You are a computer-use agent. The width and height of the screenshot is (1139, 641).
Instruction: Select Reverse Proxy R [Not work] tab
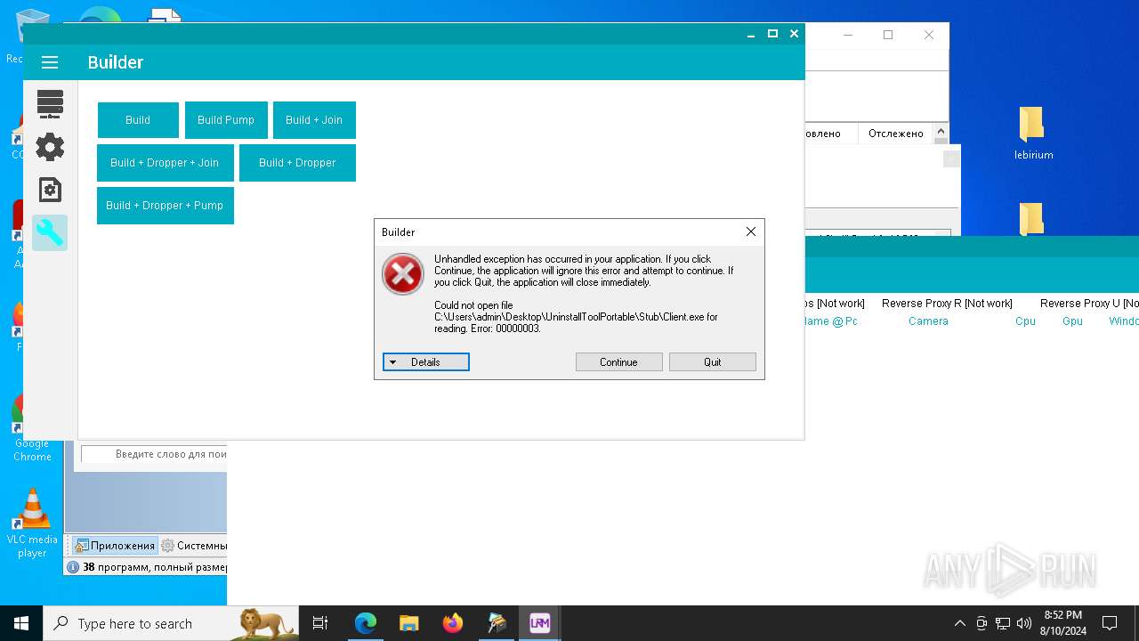947,304
